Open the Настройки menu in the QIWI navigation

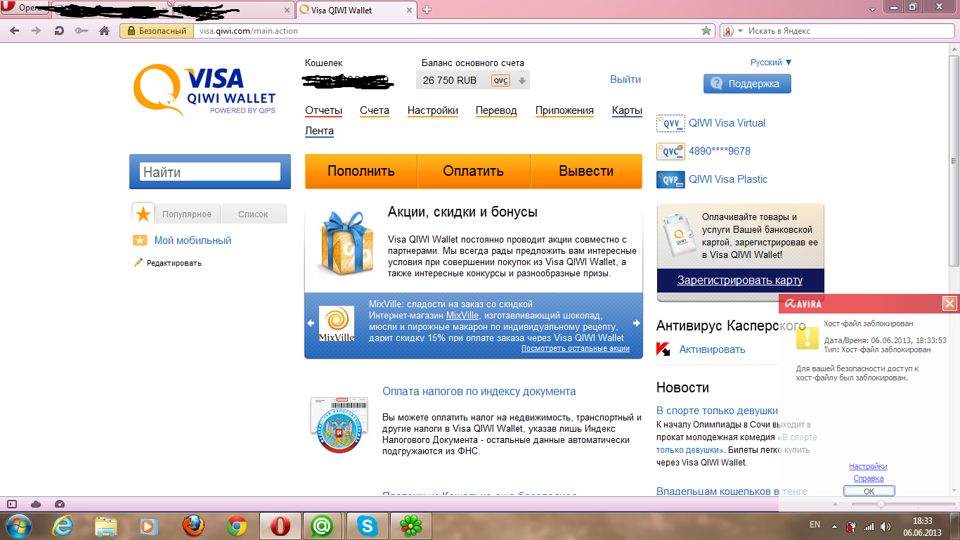(x=433, y=110)
